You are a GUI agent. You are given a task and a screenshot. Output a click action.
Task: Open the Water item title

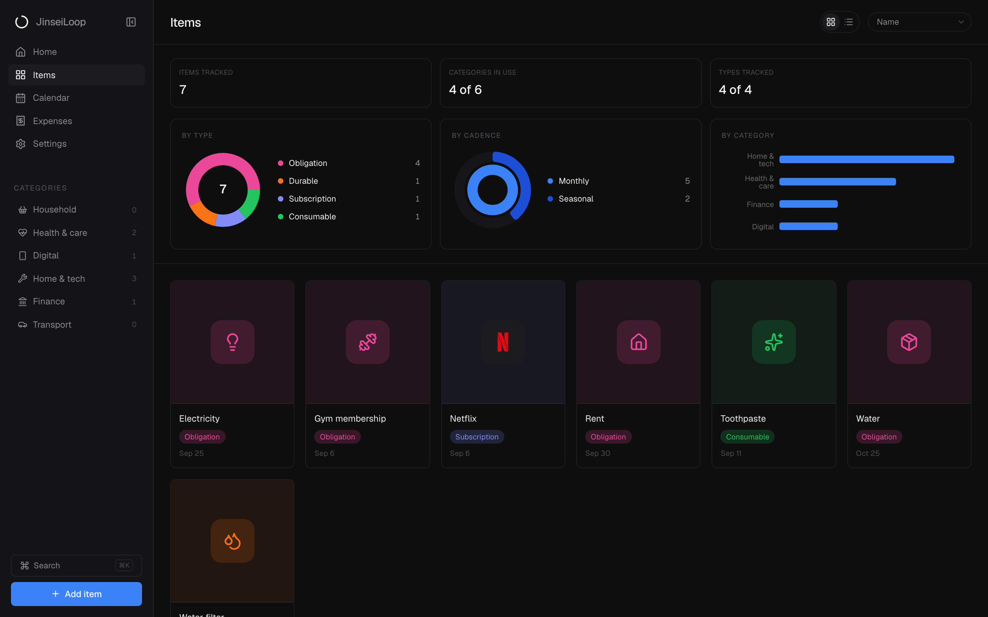[x=868, y=419]
